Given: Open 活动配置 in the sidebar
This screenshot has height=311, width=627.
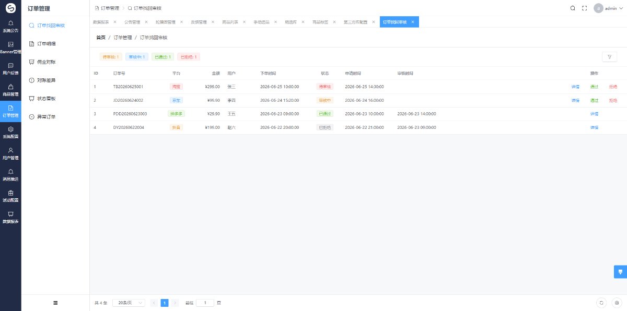Looking at the screenshot, I should (x=10, y=196).
